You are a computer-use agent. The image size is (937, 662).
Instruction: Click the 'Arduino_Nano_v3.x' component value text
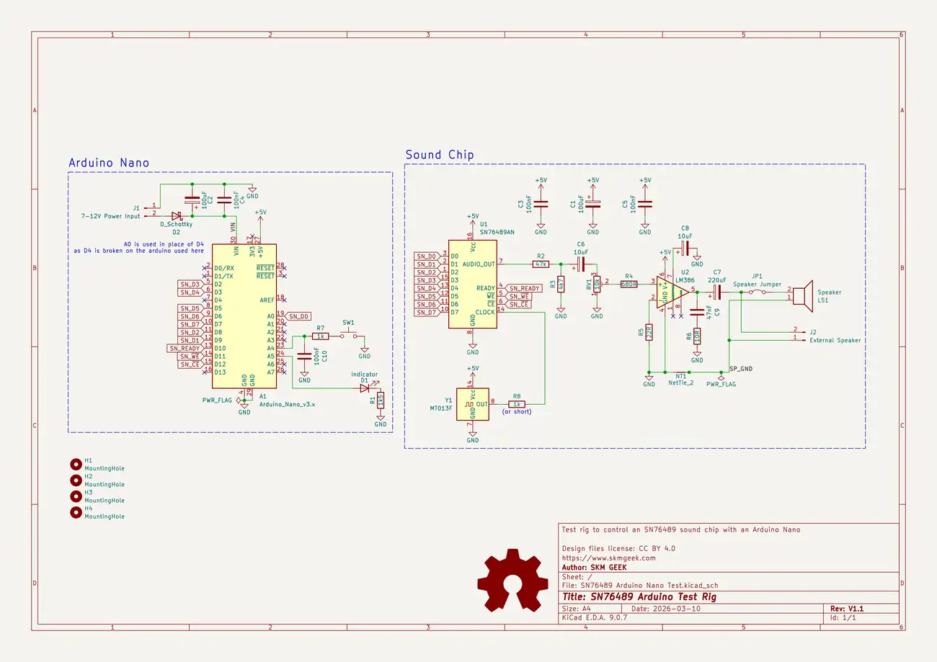tap(287, 404)
